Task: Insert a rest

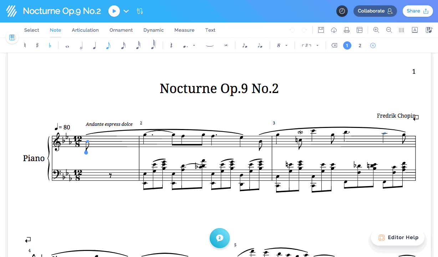Action: coord(172,46)
